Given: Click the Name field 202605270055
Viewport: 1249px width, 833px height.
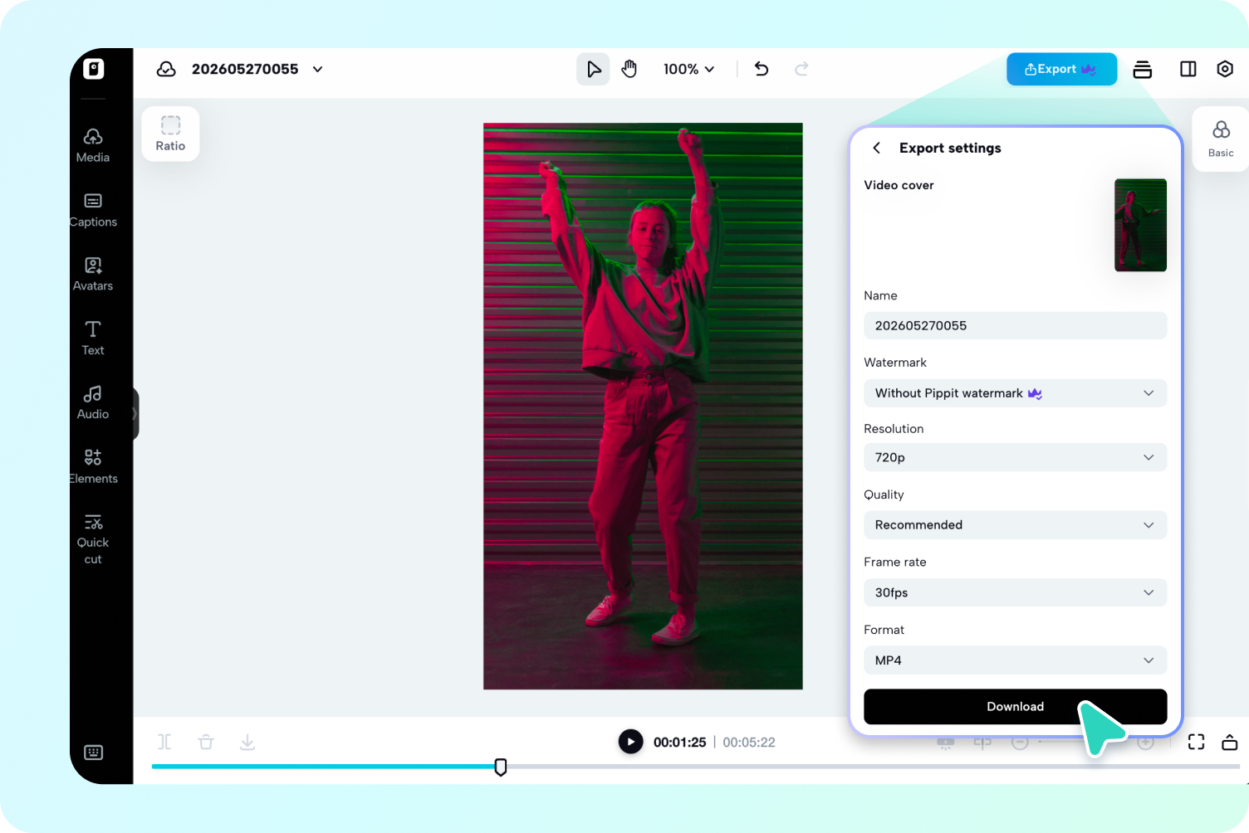Looking at the screenshot, I should coord(1015,325).
